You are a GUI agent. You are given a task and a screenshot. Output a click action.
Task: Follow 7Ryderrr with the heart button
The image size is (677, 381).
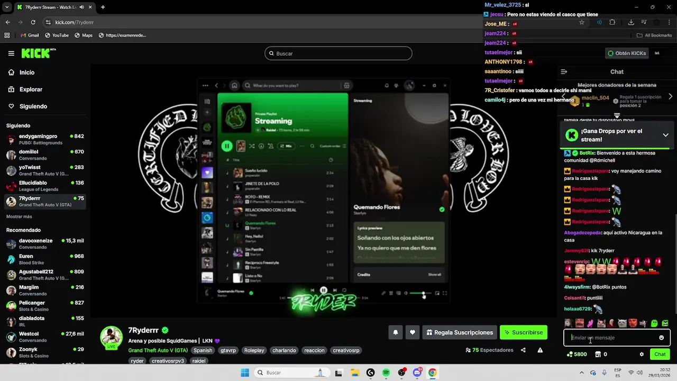click(413, 332)
